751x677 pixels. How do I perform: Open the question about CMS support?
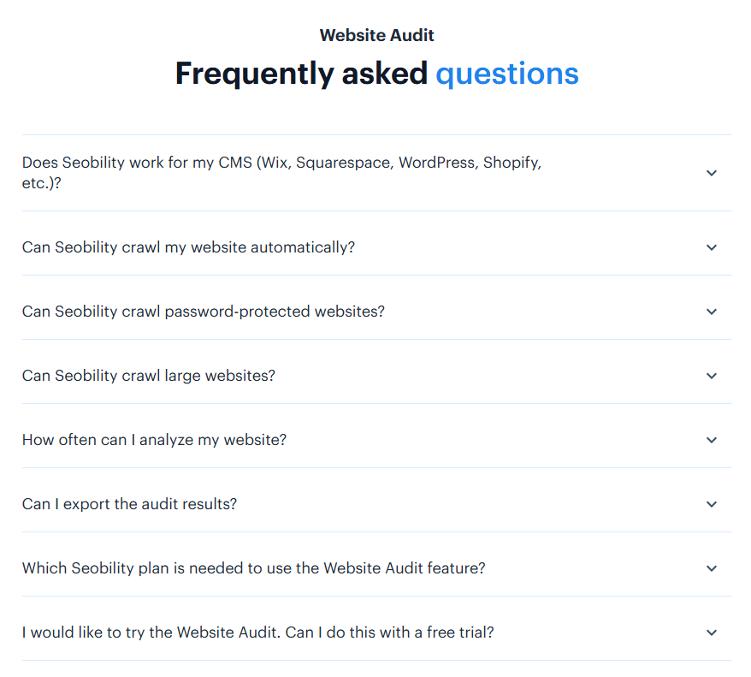(282, 172)
